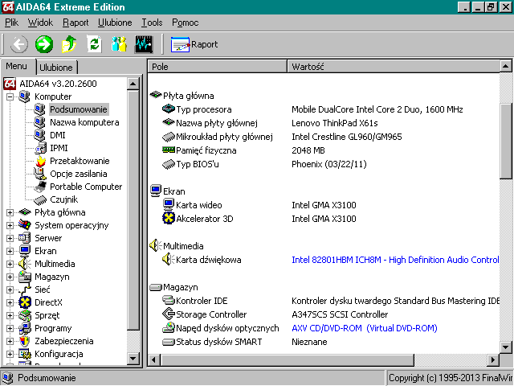Click the Phoenix (03/22/11) BIOS value

click(329, 164)
